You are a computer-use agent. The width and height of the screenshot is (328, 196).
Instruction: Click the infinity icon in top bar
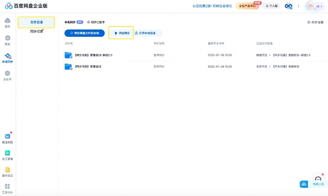tap(289, 6)
